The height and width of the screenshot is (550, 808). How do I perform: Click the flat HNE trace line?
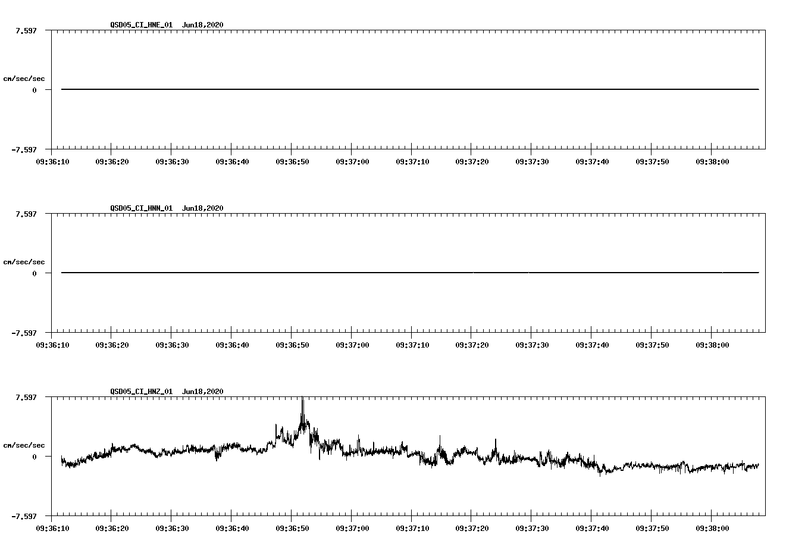coord(410,89)
